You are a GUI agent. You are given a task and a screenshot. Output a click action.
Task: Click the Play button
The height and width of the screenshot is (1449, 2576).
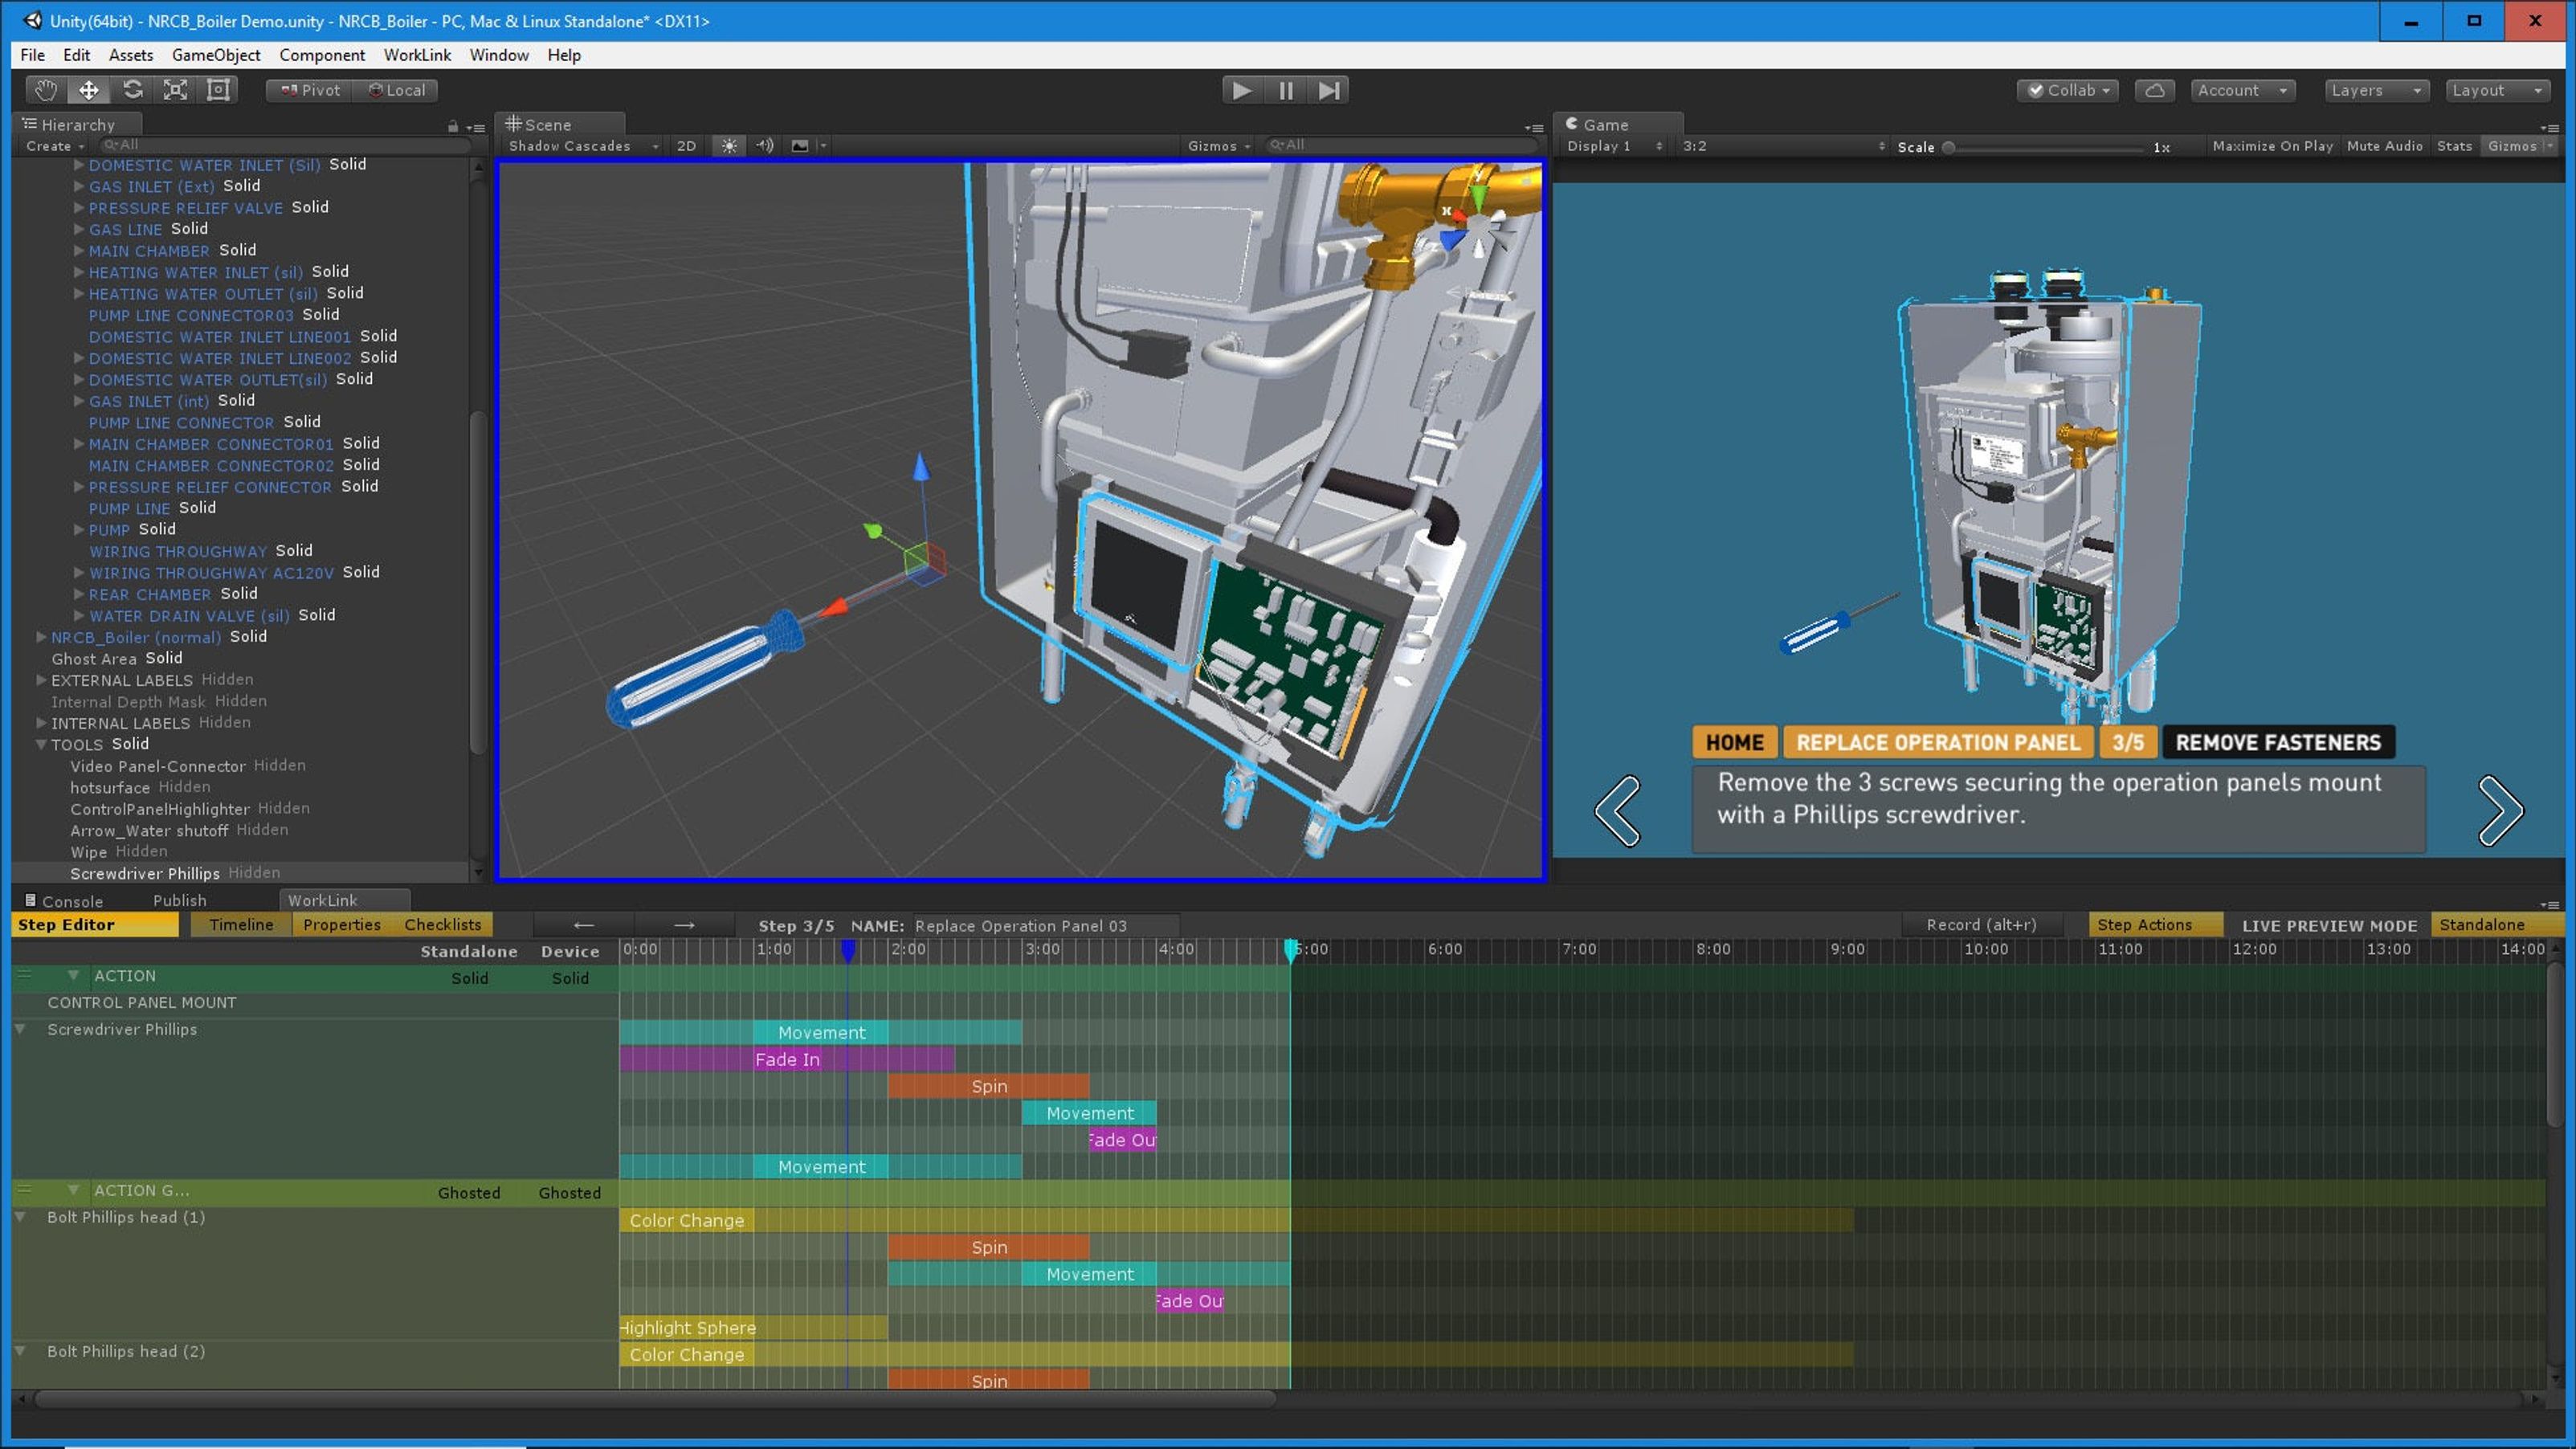pyautogui.click(x=1242, y=90)
